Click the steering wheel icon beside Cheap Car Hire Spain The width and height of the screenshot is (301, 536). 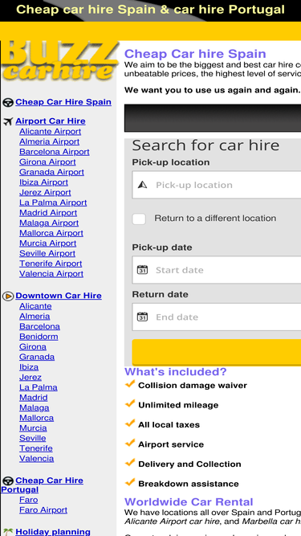click(8, 102)
